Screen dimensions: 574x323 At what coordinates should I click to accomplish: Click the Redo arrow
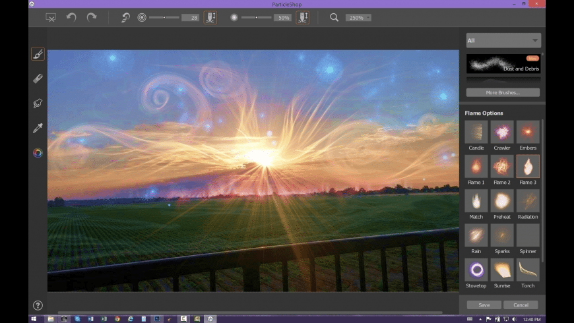tap(92, 17)
